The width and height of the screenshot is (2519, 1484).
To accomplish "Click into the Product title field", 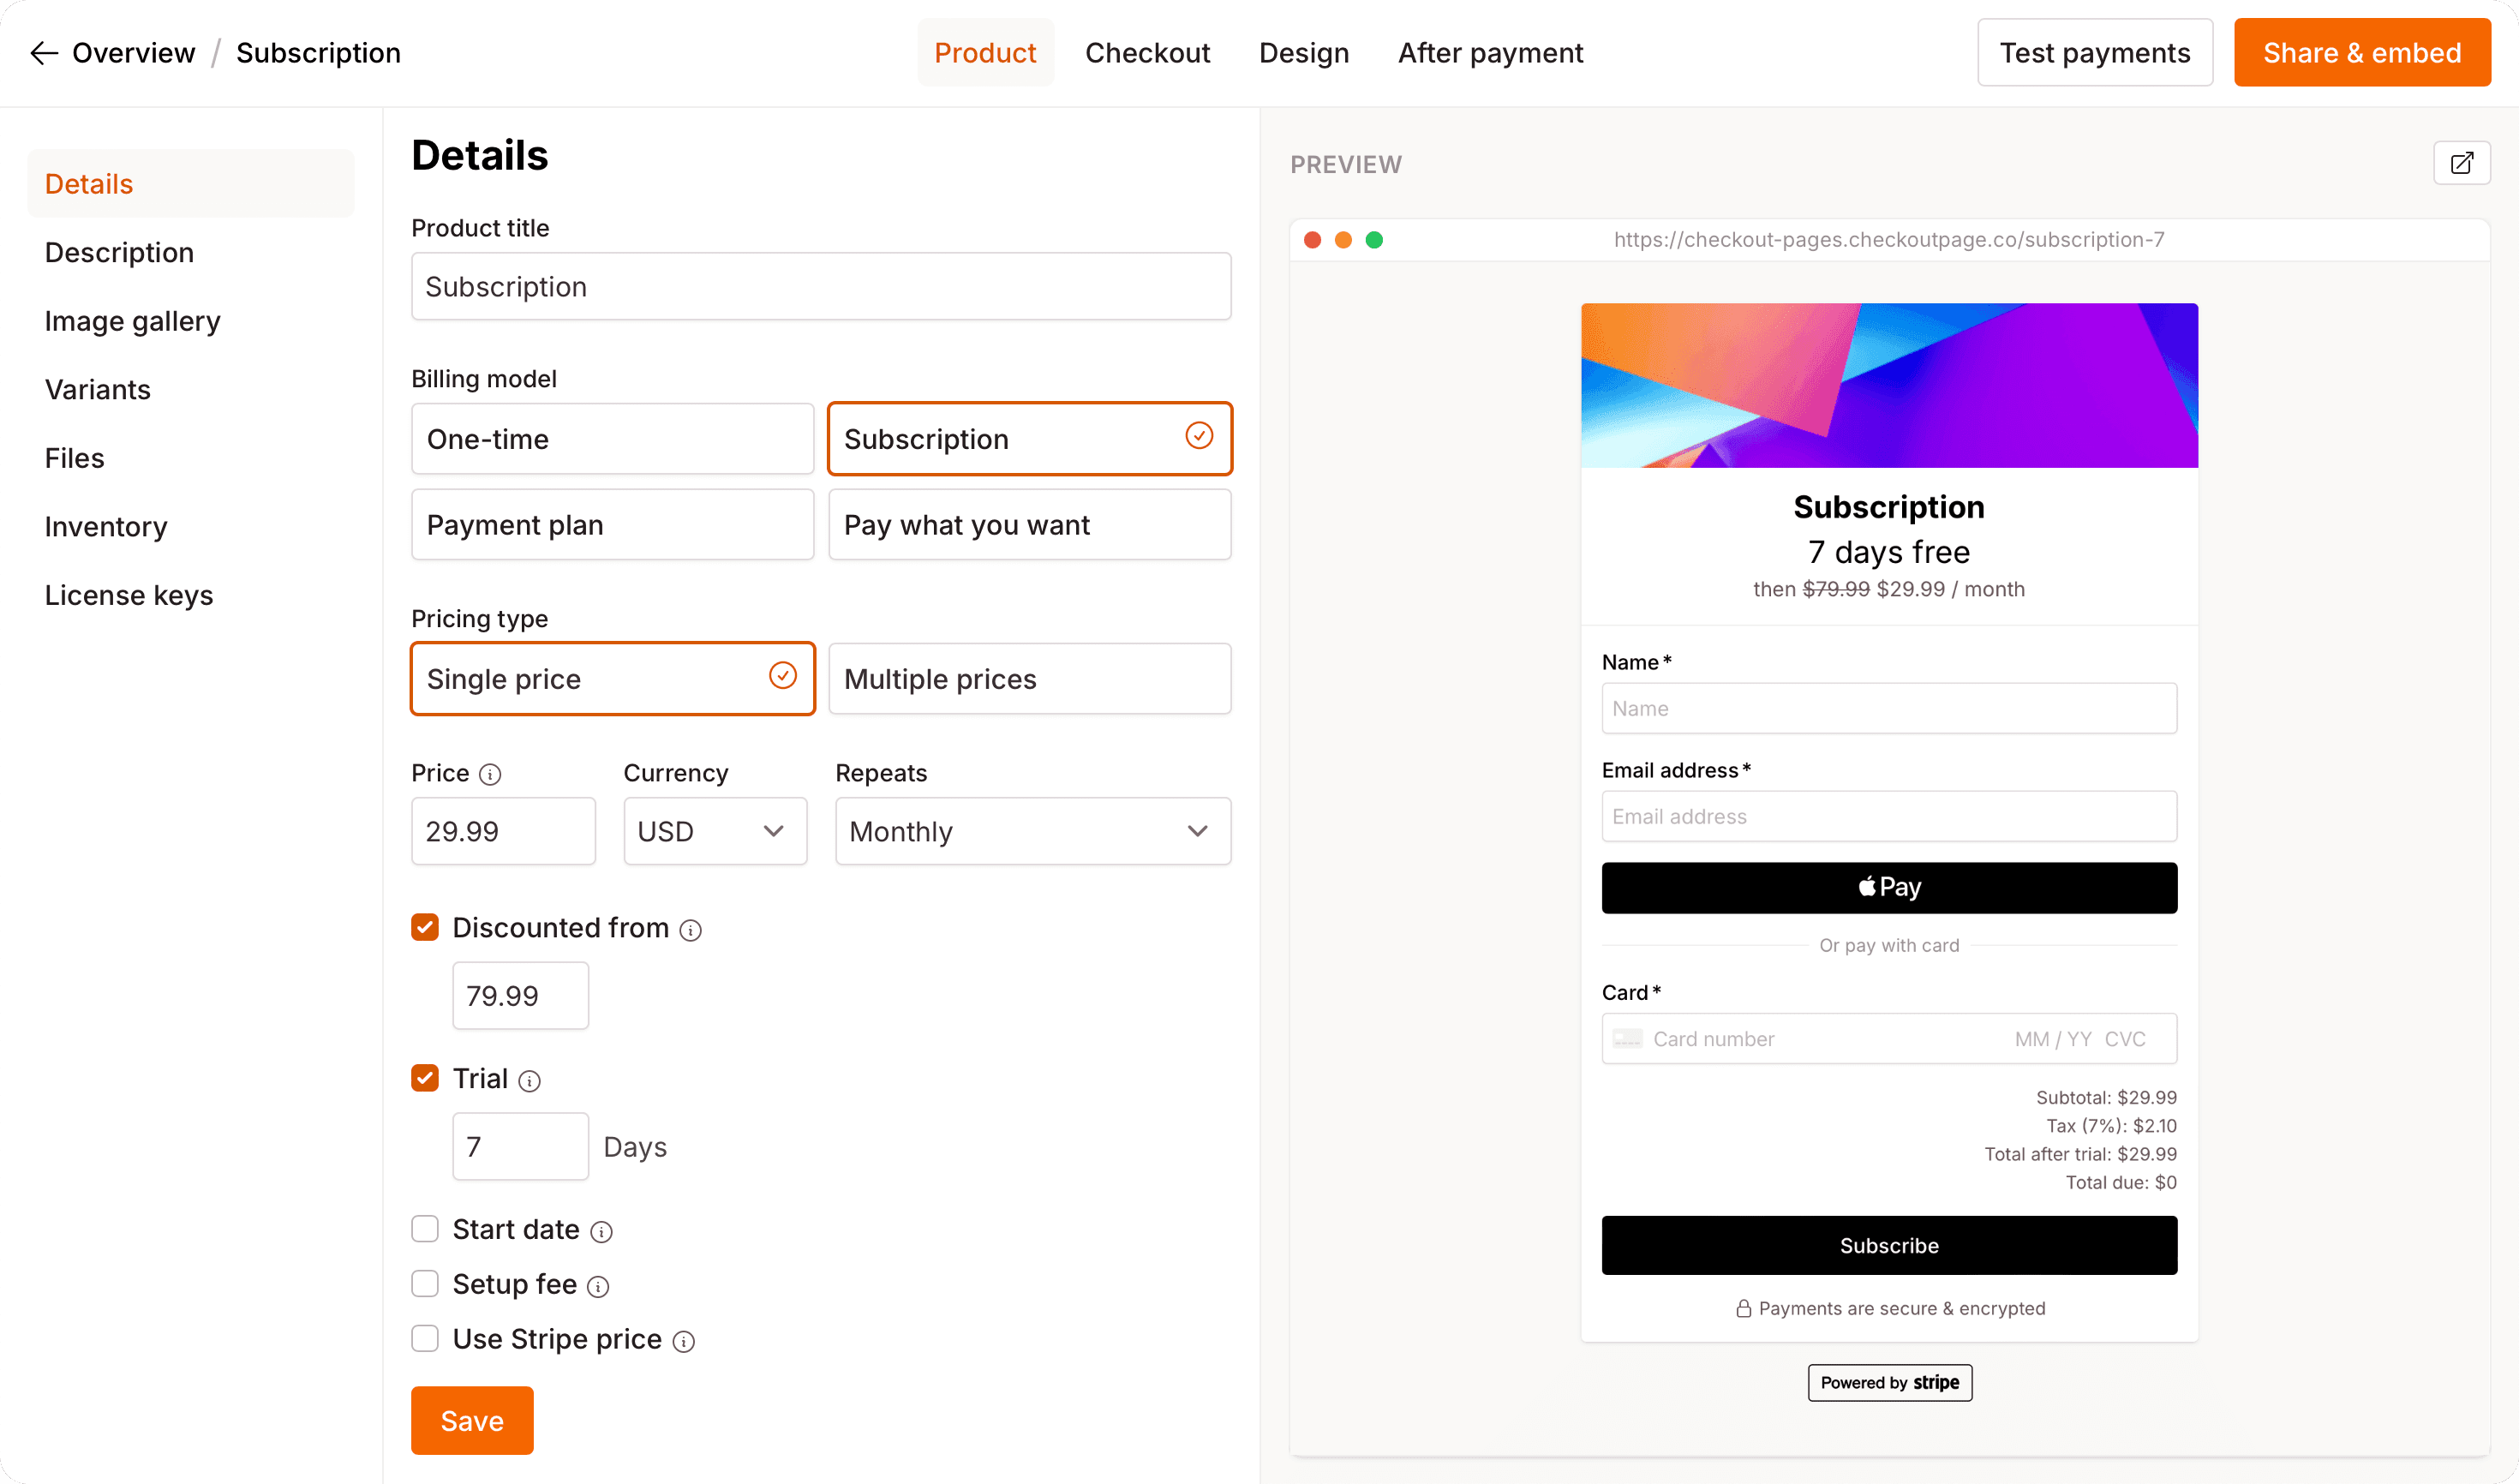I will (820, 287).
